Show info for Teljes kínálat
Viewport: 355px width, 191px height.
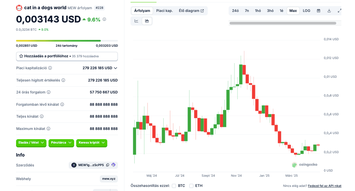(42, 116)
